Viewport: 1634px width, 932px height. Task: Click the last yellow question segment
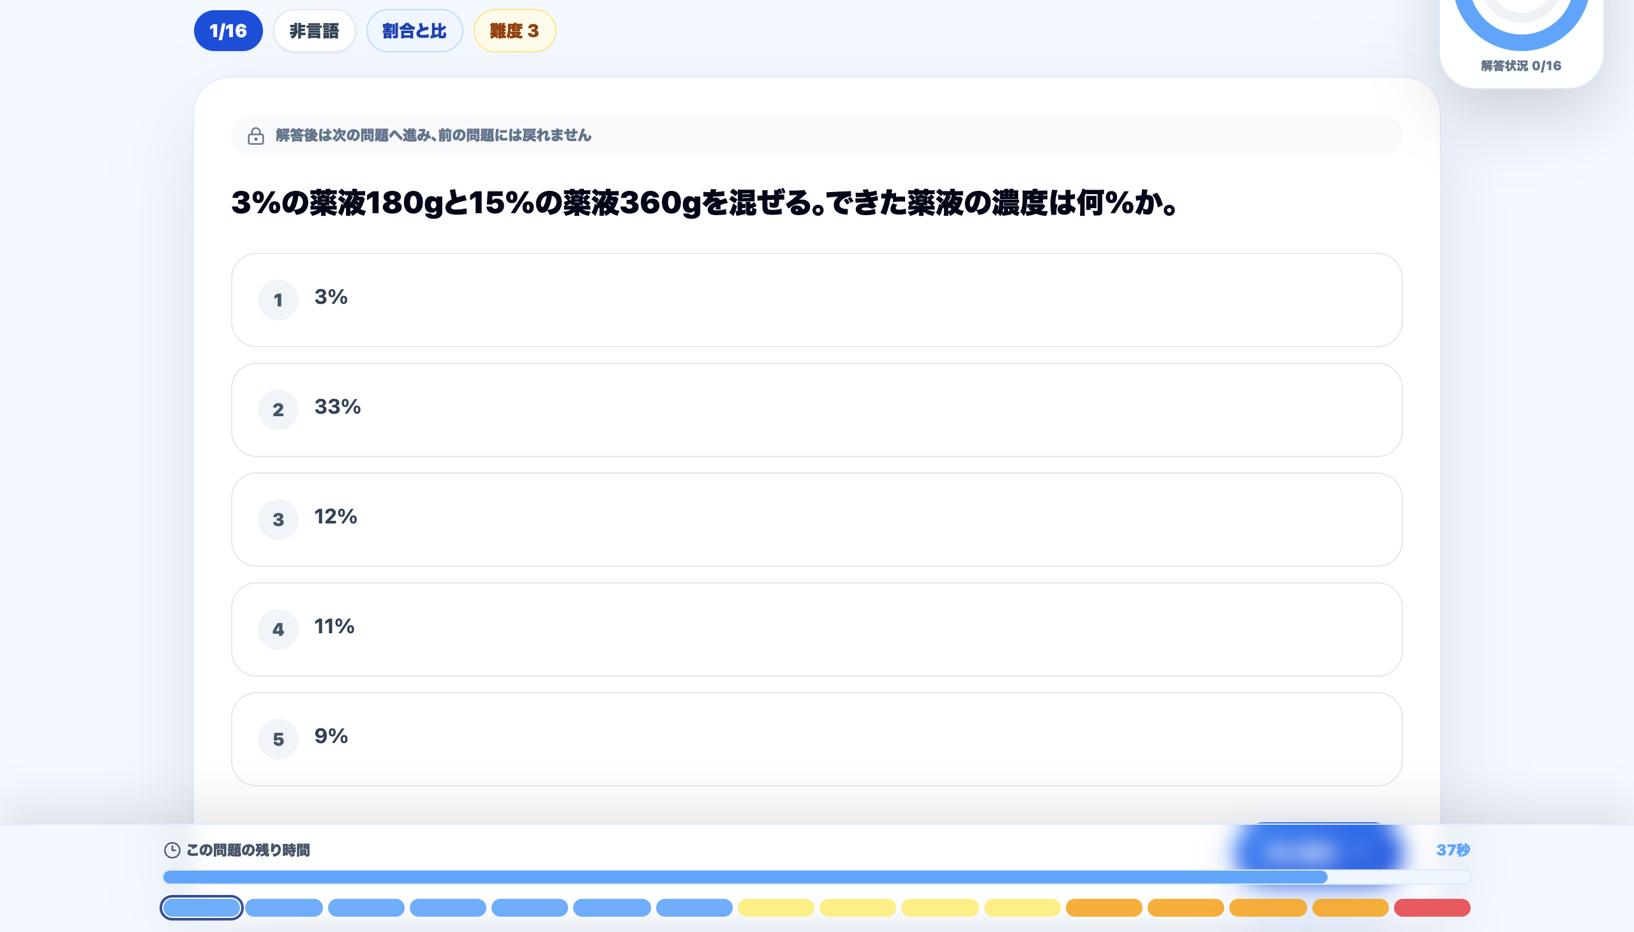(1022, 908)
